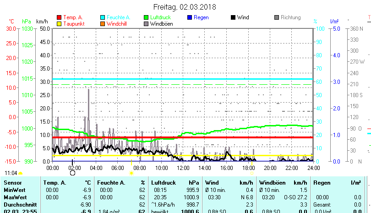Viewport: 371px width, 213px height.
Task: Select the Sensor column header in the table
Action: coord(12,183)
